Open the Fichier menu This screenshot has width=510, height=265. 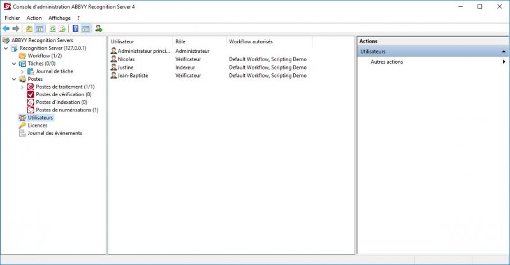point(12,18)
